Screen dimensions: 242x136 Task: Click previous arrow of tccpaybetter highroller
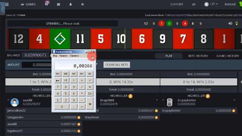pos(163,100)
